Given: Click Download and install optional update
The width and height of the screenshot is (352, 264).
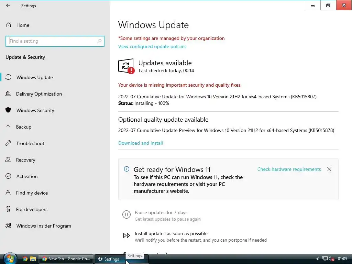Looking at the screenshot, I should [x=141, y=143].
